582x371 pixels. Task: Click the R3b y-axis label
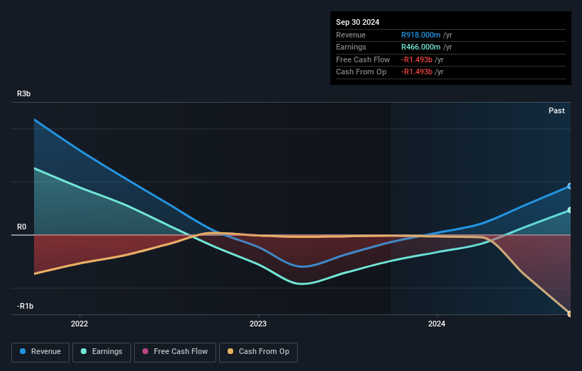[x=24, y=93]
